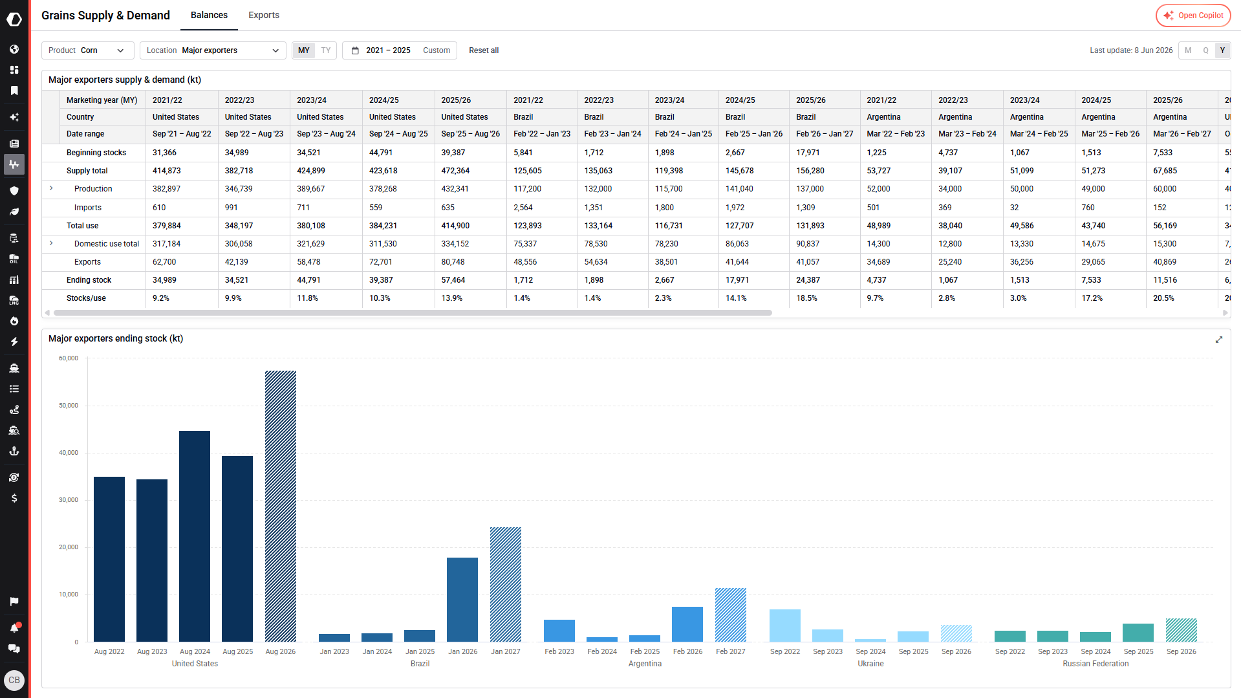This screenshot has height=698, width=1241.
Task: Open the route voyages icon in sidebar
Action: pos(14,409)
